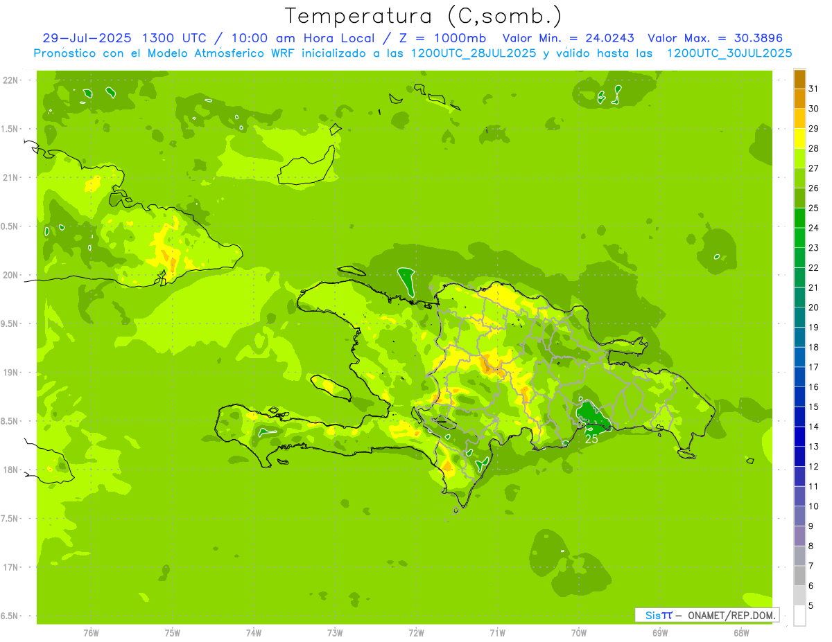Click the '73W' longitude axis label
This screenshot has width=832, height=642.
335,632
